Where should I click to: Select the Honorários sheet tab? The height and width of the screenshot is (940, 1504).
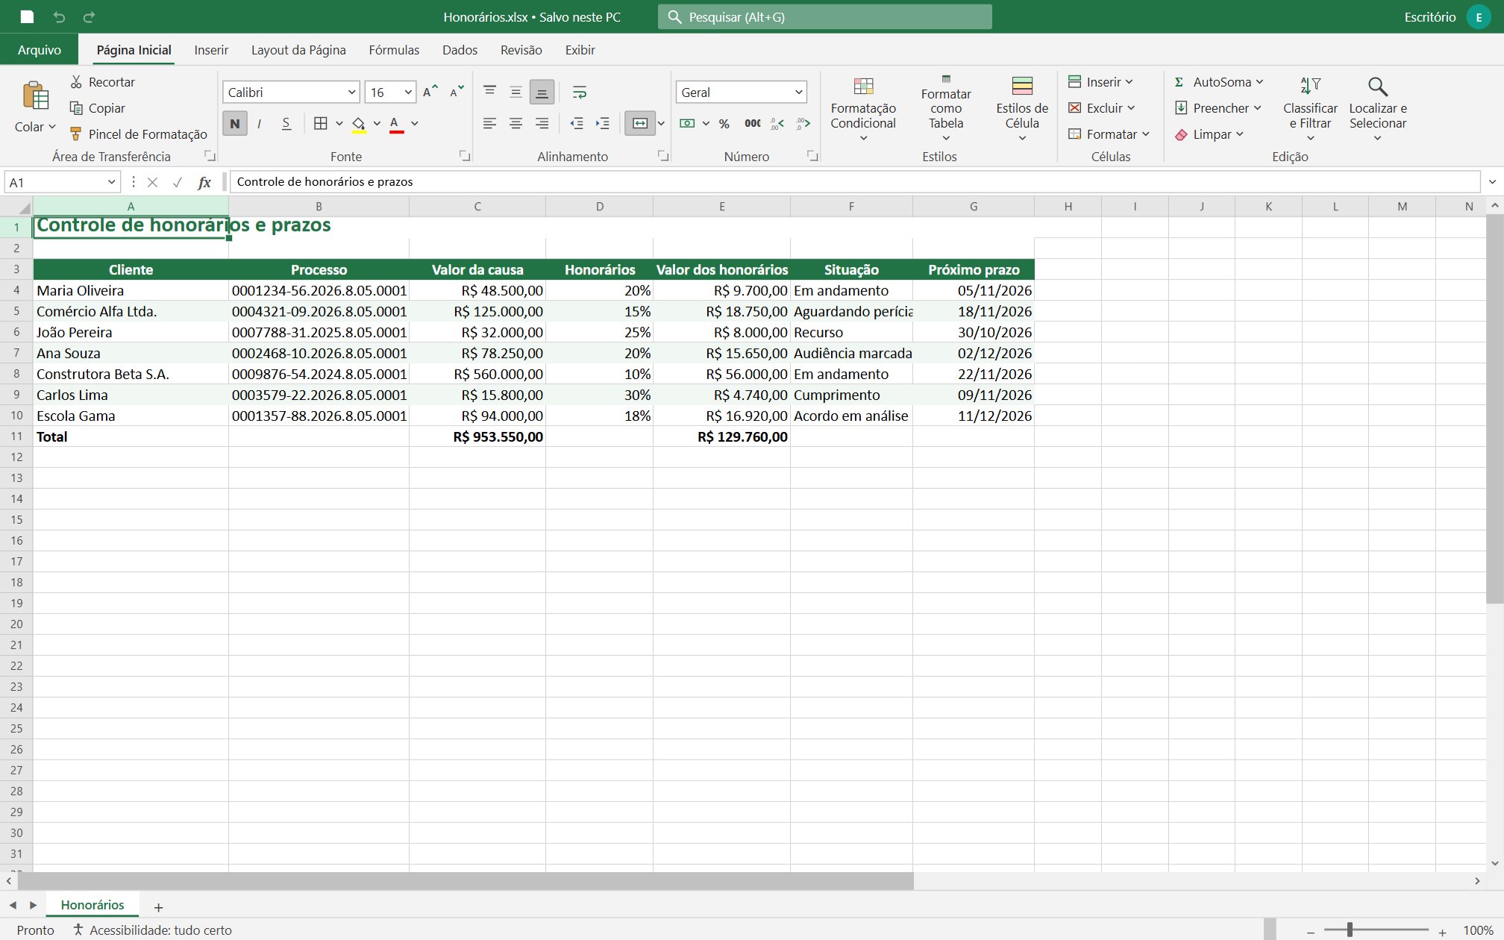pyautogui.click(x=93, y=904)
